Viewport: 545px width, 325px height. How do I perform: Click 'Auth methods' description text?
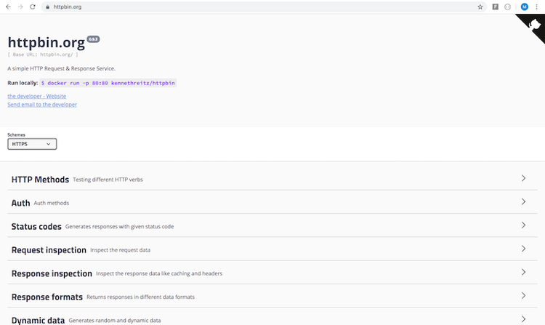click(52, 203)
